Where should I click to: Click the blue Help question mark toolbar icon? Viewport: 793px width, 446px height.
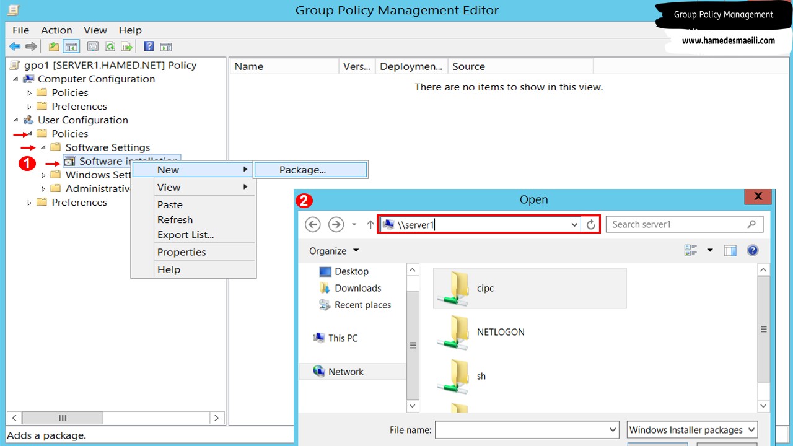point(149,46)
